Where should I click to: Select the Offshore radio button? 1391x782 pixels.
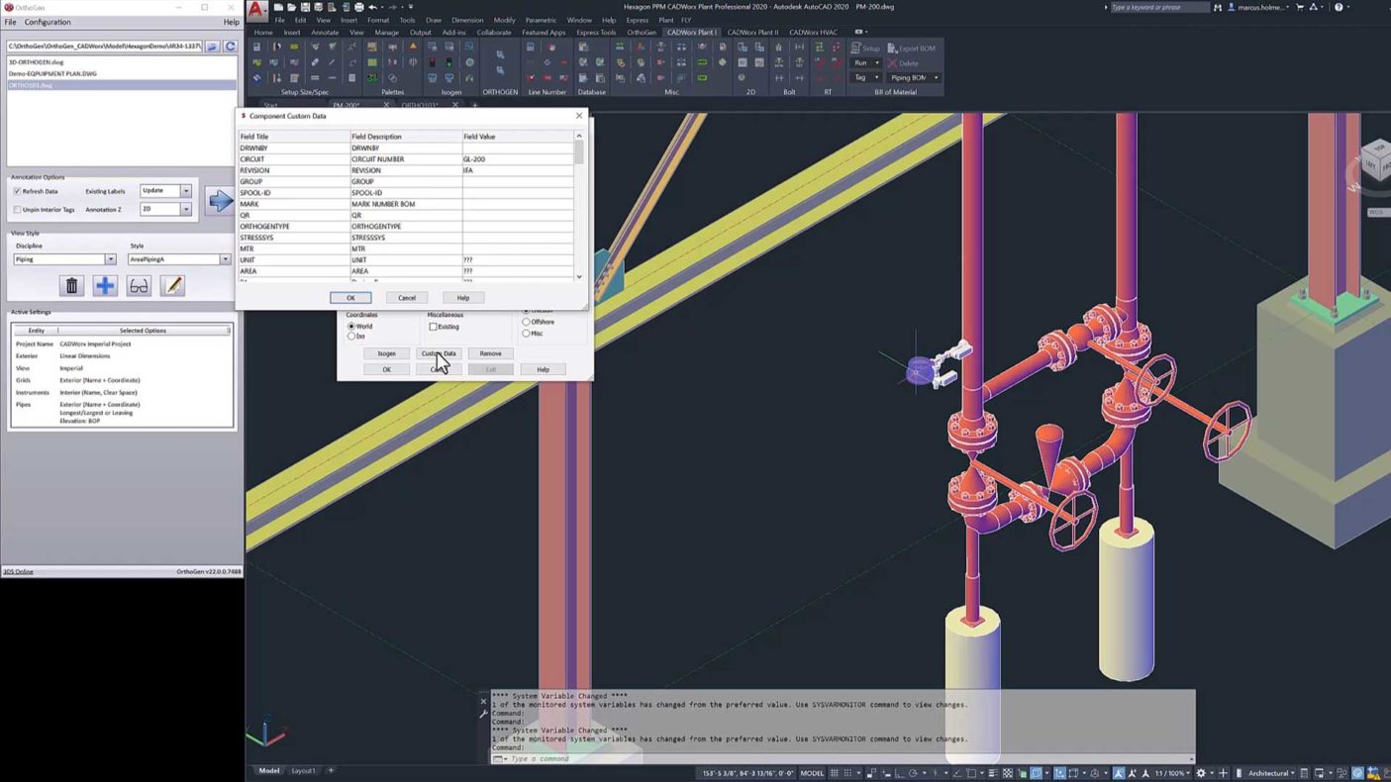coord(527,322)
